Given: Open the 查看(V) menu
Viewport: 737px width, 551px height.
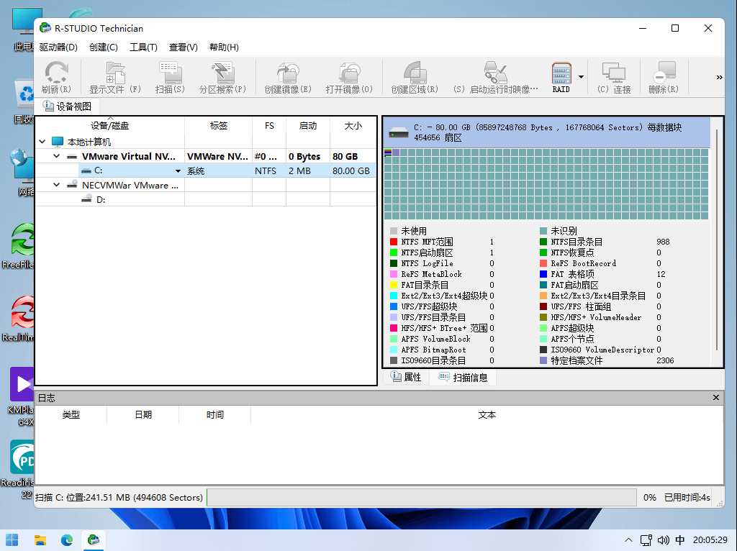Looking at the screenshot, I should point(184,47).
